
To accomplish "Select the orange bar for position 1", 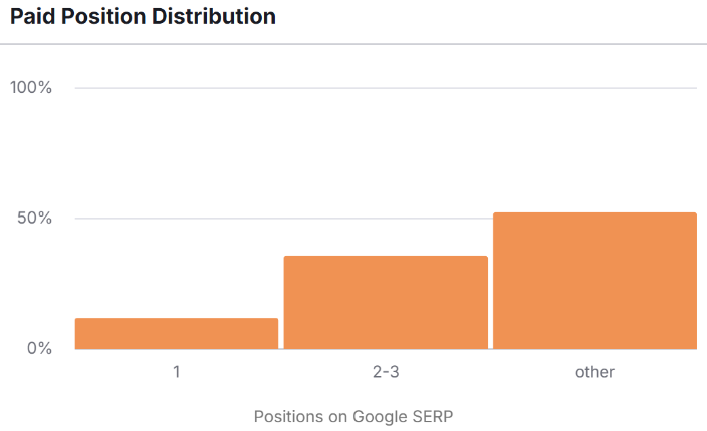I will pyautogui.click(x=176, y=333).
